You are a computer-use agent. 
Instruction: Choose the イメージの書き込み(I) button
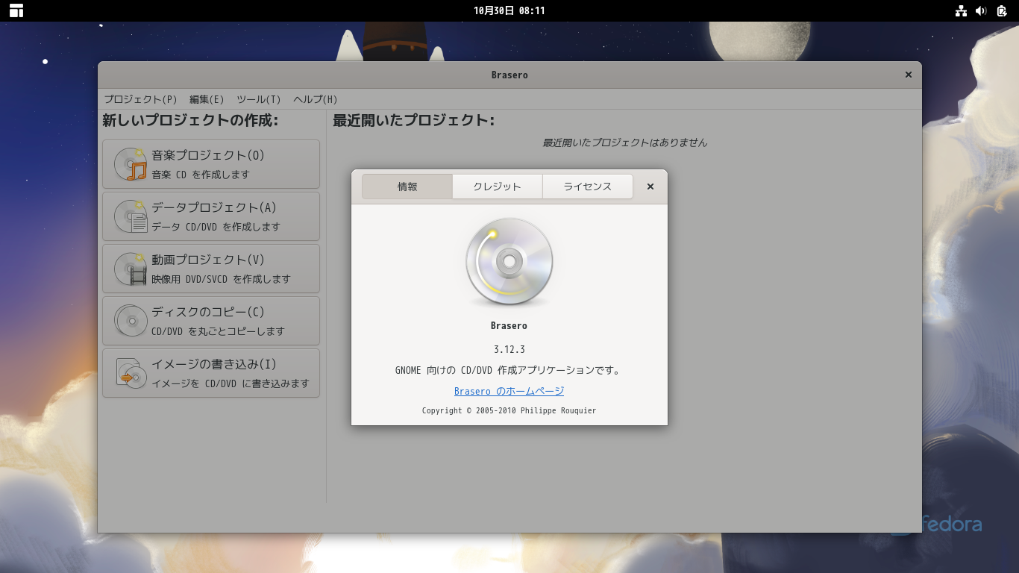[x=211, y=373]
